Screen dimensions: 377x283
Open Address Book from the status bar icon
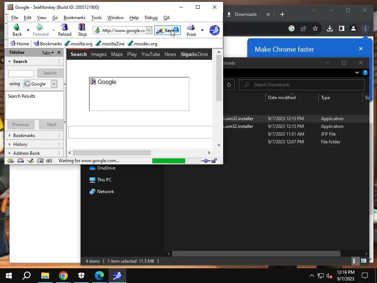40,161
